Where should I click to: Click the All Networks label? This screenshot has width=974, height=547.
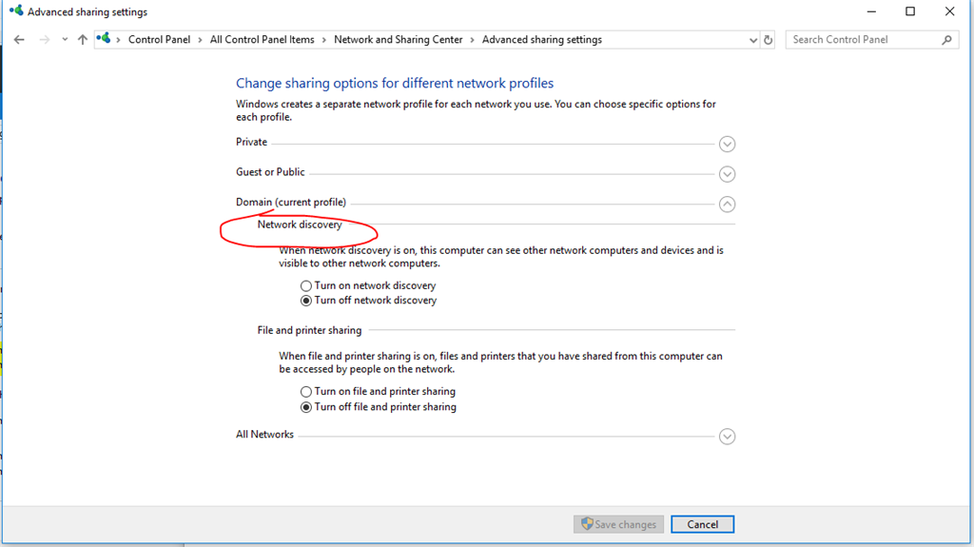(264, 434)
